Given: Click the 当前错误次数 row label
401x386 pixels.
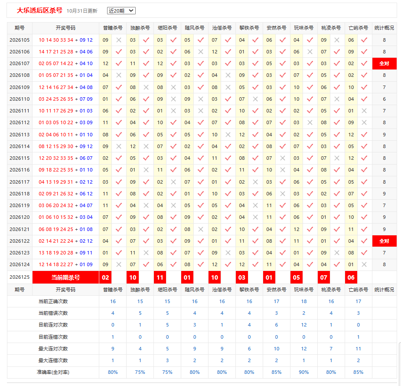Looking at the screenshot, I should click(x=53, y=313).
